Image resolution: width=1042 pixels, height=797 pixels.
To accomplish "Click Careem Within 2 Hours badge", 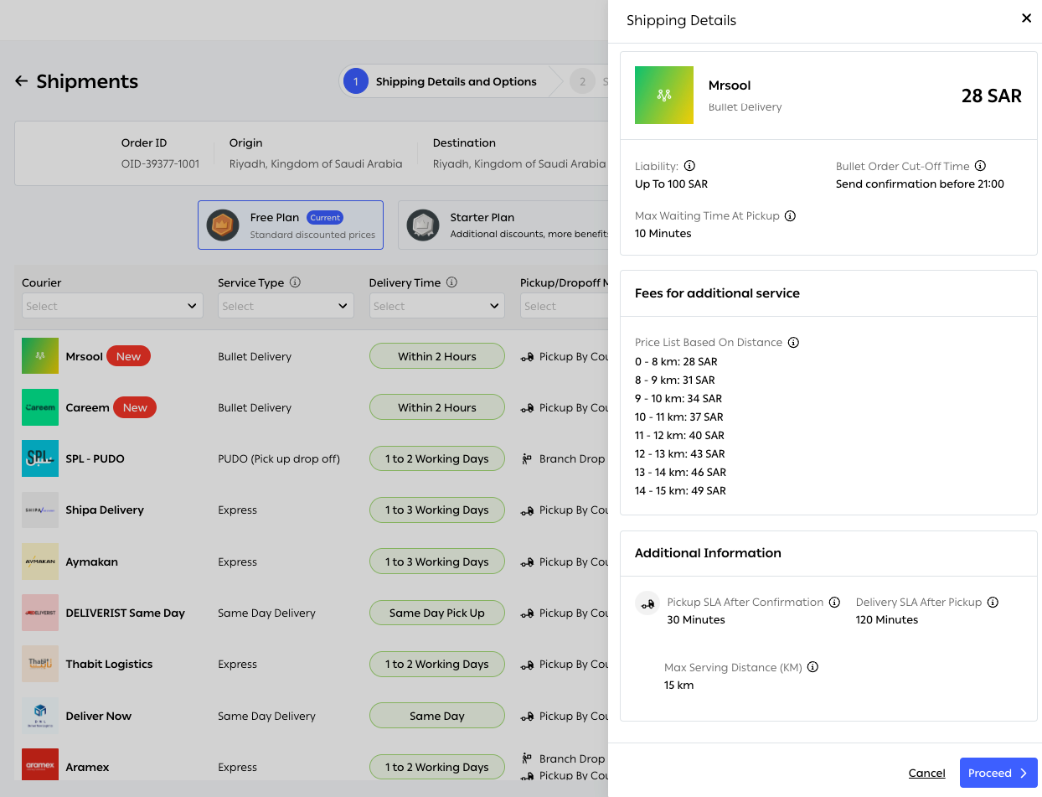I will [437, 407].
